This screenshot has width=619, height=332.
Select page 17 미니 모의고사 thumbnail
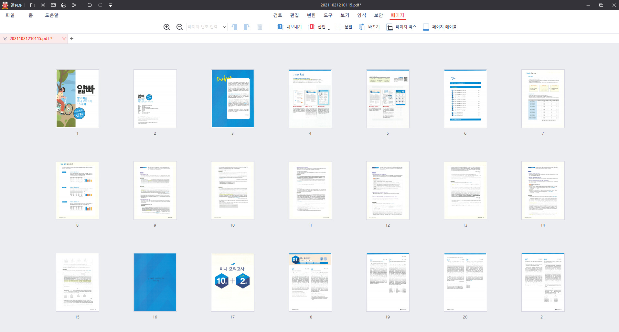233,282
